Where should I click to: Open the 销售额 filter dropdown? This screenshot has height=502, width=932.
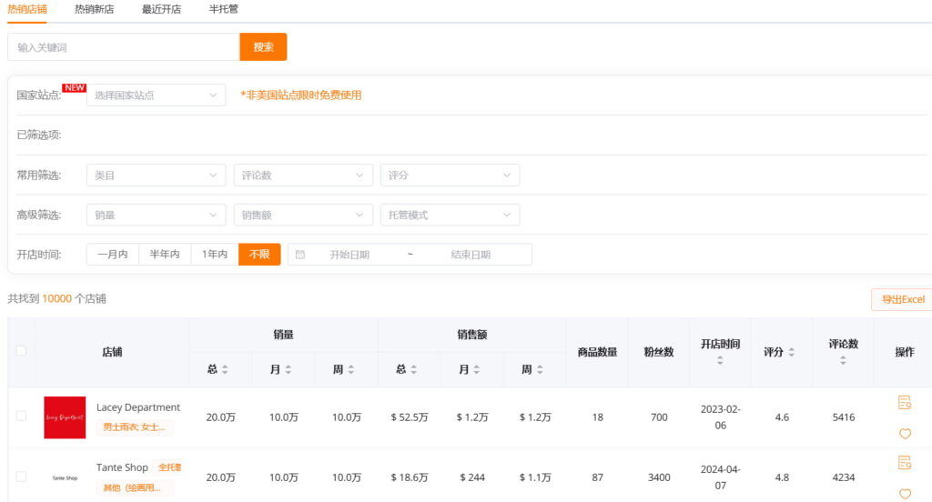coord(303,215)
